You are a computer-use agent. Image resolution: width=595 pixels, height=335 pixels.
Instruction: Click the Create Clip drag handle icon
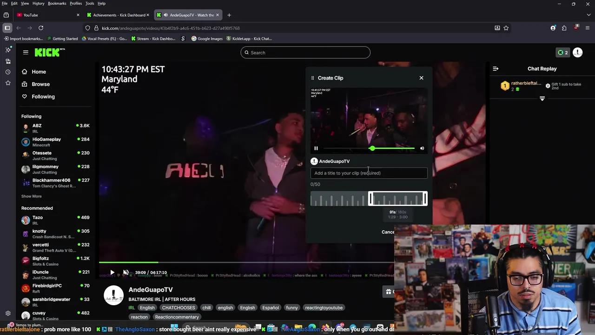tap(312, 78)
